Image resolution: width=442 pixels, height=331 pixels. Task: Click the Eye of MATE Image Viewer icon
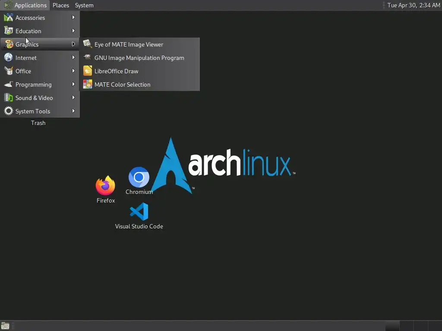coord(87,44)
